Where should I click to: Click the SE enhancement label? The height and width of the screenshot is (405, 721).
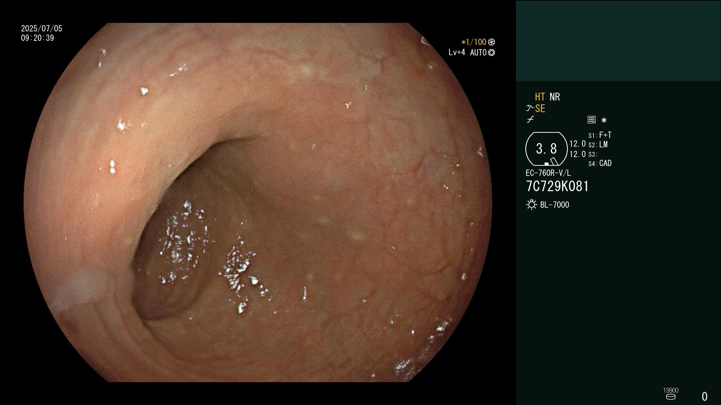pos(540,109)
